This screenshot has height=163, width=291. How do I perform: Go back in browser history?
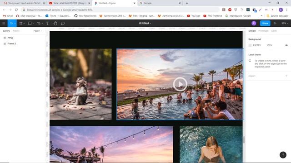click(4, 10)
